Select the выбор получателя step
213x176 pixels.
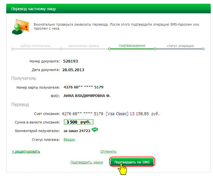(x=35, y=46)
